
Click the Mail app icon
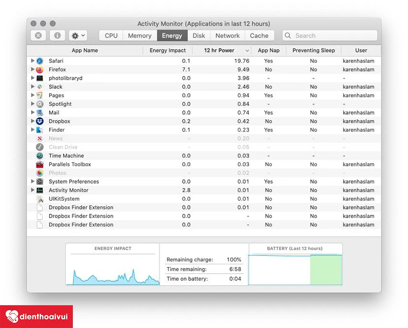(x=39, y=113)
